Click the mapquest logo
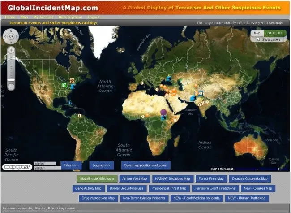Viewport: 291px width, 213px height. pos(17,167)
